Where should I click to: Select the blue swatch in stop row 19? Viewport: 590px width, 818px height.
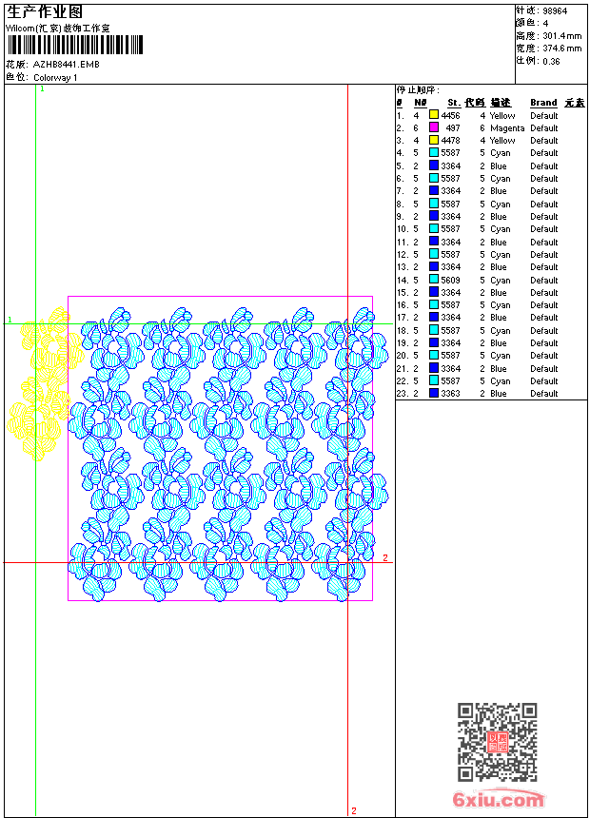tap(434, 342)
